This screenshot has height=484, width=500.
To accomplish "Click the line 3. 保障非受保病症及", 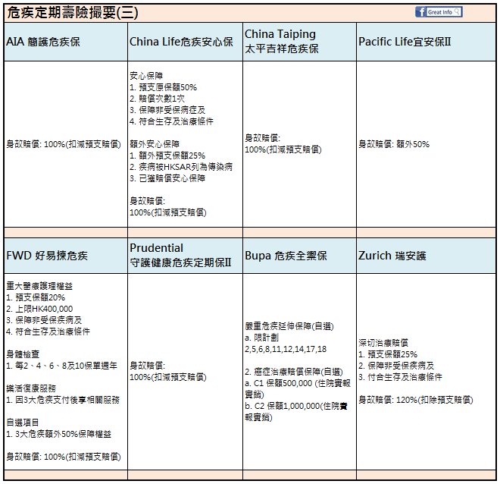I will coord(167,110).
